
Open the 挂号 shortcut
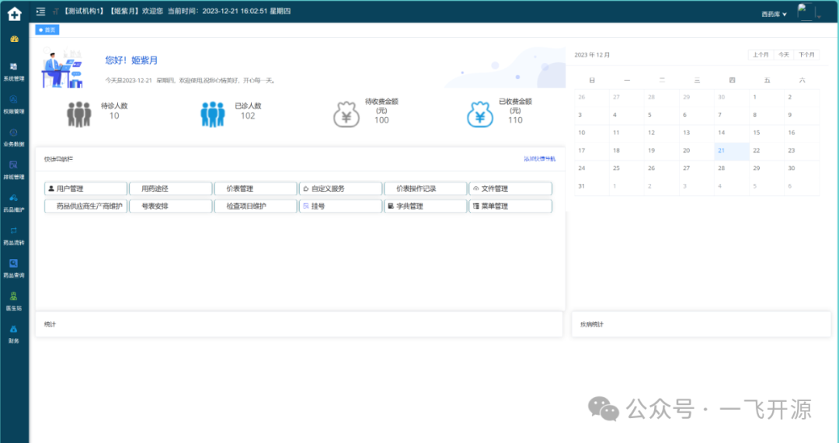[340, 206]
